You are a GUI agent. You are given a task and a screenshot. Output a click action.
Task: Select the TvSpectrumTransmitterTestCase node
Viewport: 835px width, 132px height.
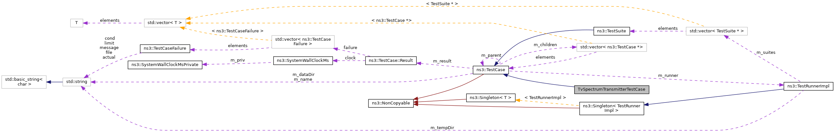pos(611,89)
